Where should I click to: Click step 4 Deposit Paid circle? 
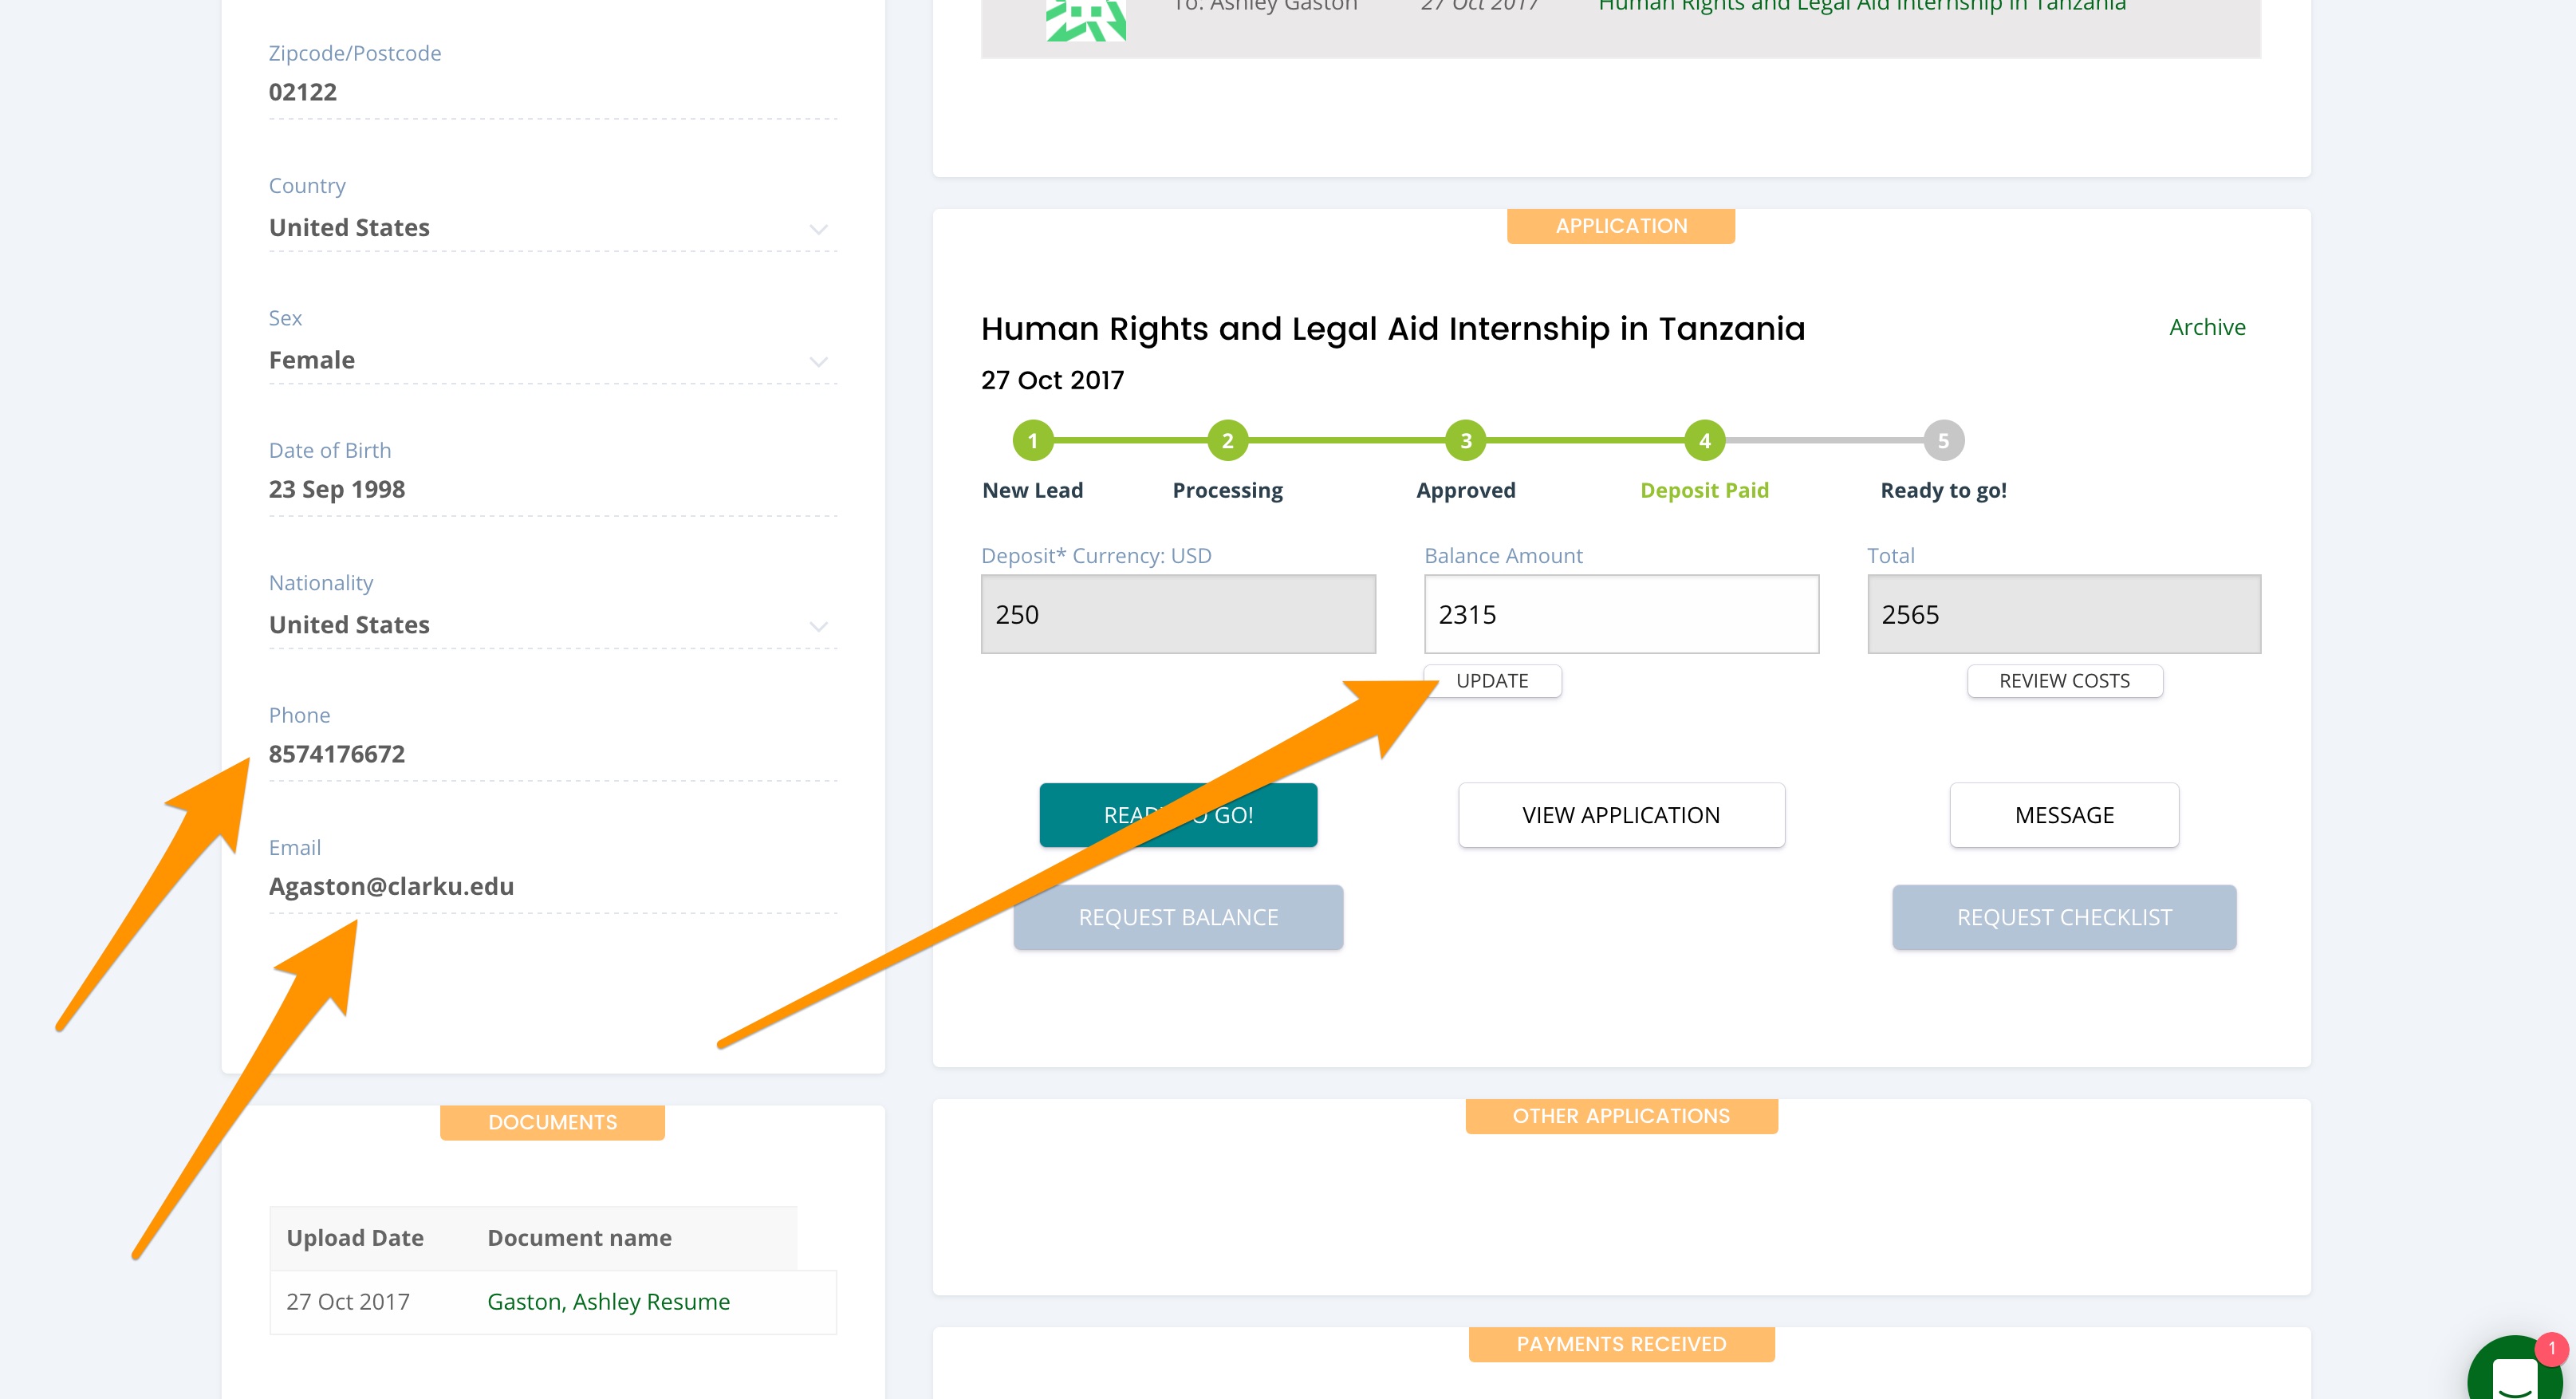1704,440
